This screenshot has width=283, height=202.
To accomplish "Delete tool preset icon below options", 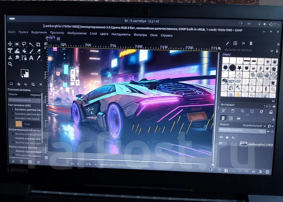I will tap(30, 162).
